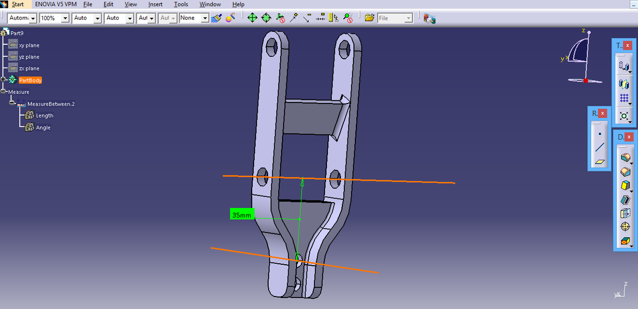
Task: Open the Tools menu
Action: 181,4
